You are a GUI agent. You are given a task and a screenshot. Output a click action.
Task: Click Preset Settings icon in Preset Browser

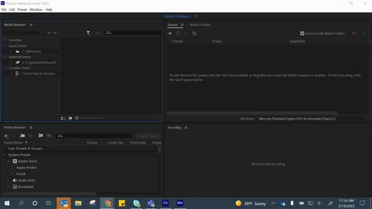coord(31,135)
